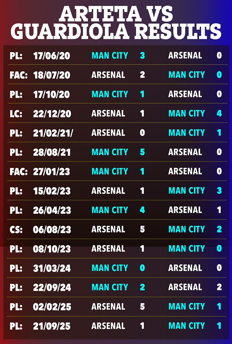Screen dimensions: 232x344
Task: Click Man City in the 21/09/25 row
Action: coord(187,326)
